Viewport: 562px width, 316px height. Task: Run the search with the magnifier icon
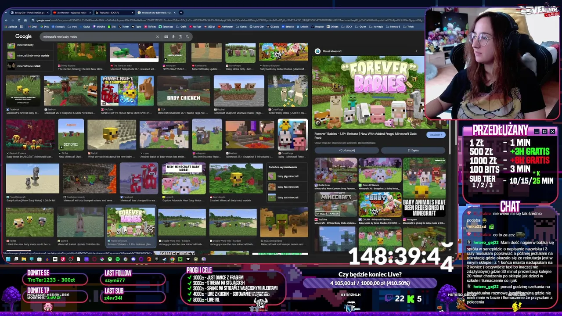point(187,37)
